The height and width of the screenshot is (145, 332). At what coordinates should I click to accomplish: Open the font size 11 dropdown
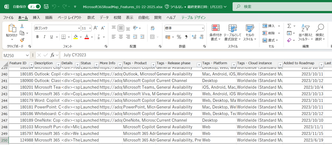[x=90, y=28]
